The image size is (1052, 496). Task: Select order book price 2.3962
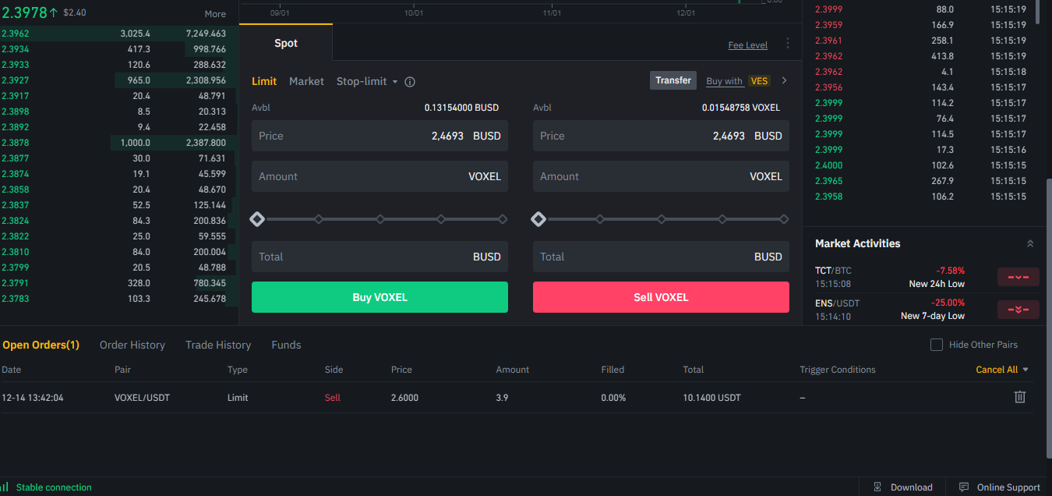pyautogui.click(x=15, y=34)
